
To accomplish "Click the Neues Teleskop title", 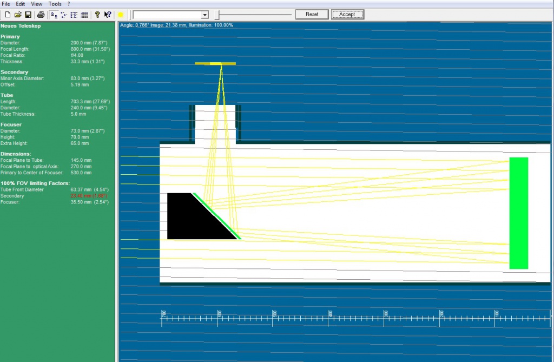I will [21, 26].
